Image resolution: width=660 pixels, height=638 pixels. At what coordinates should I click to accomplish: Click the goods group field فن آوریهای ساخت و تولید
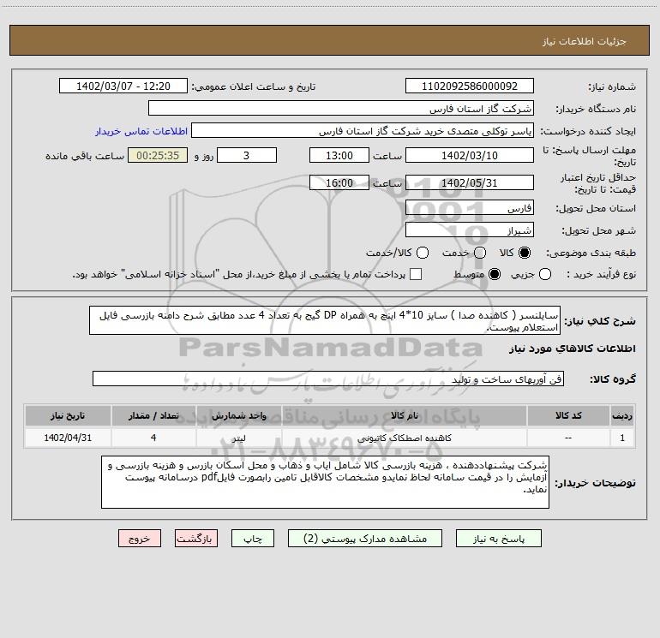coord(328,379)
